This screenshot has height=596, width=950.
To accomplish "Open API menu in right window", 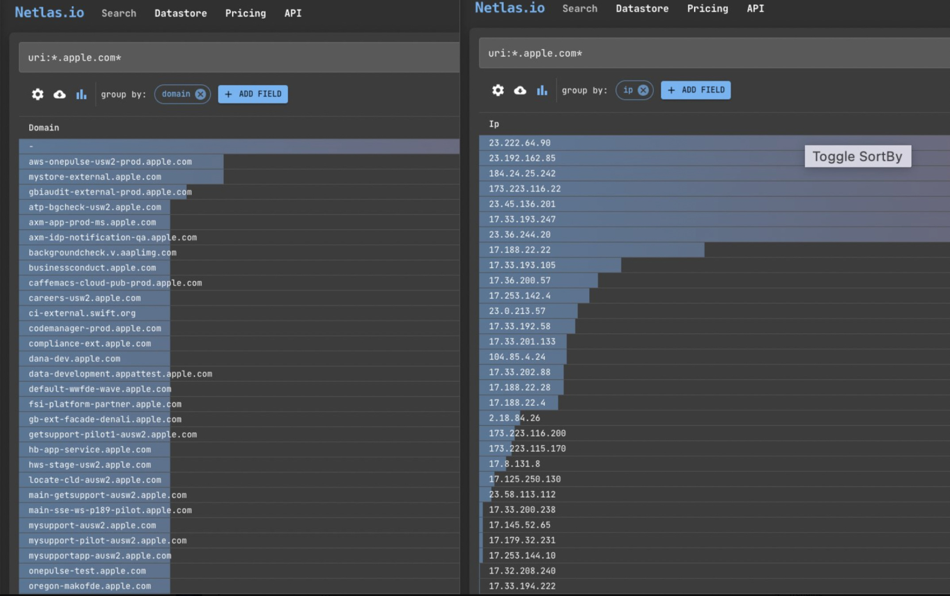I will [x=755, y=9].
